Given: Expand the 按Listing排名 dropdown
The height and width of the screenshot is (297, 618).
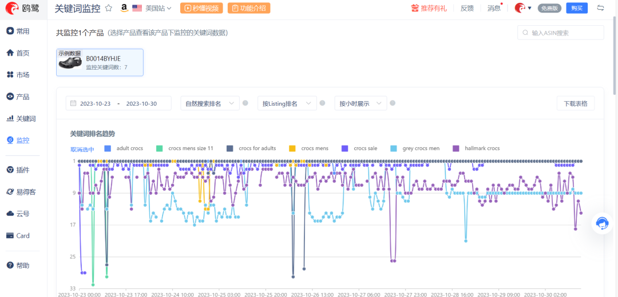Looking at the screenshot, I should click(x=287, y=103).
